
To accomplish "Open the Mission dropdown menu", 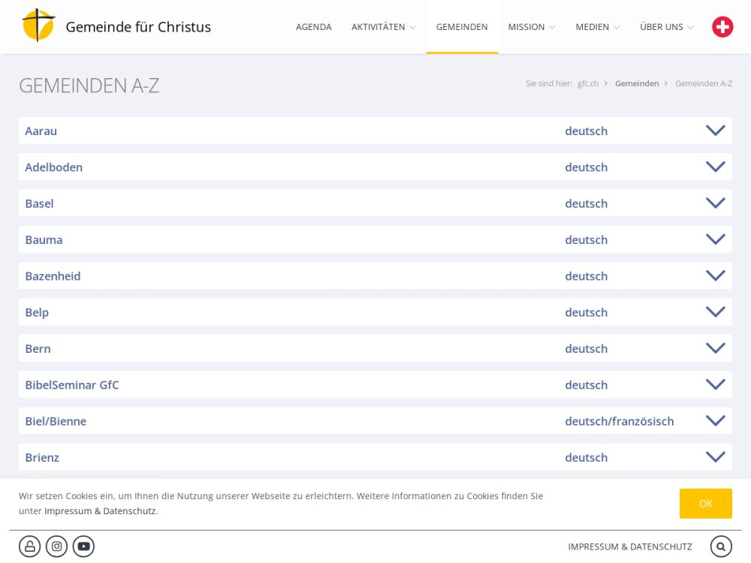I will [531, 27].
